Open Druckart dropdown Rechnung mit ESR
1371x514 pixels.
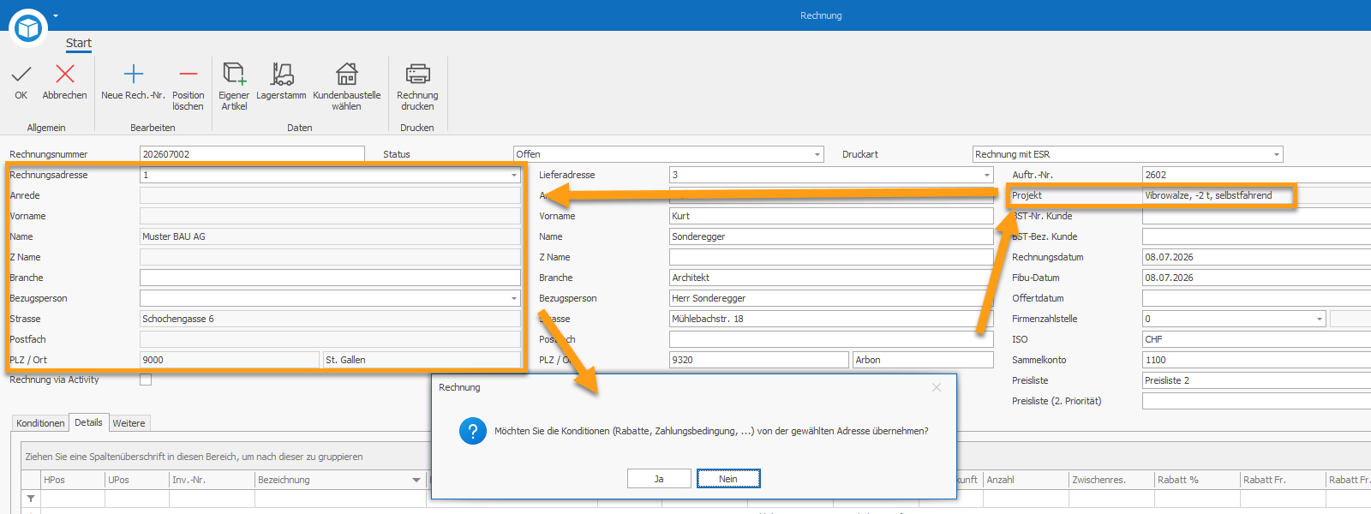tap(1277, 154)
